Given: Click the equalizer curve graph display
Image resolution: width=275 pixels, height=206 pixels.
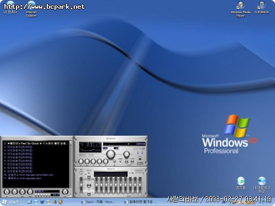Looking at the screenshot, I should tap(111, 174).
